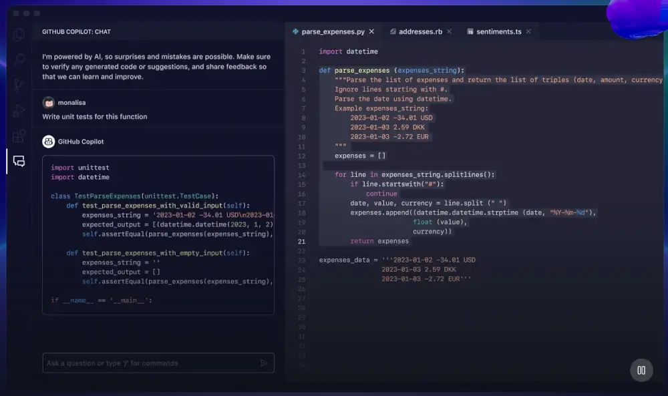Viewport: 668px width, 396px height.
Task: Open the sentiments.ts tab
Action: click(498, 31)
